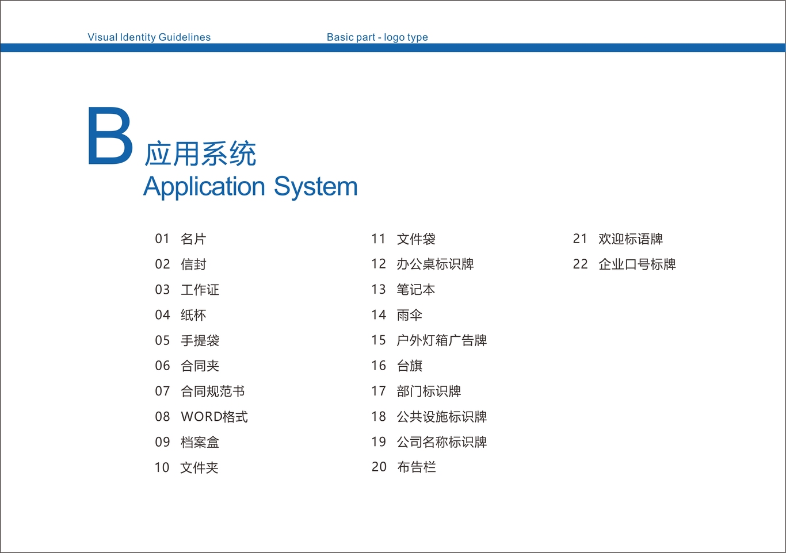Viewport: 786px width, 553px height.
Task: Select item 09 档案盒
Action: (x=187, y=442)
